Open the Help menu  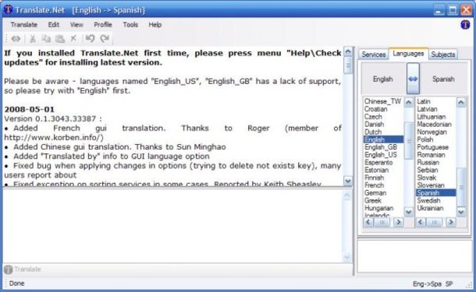pos(155,25)
